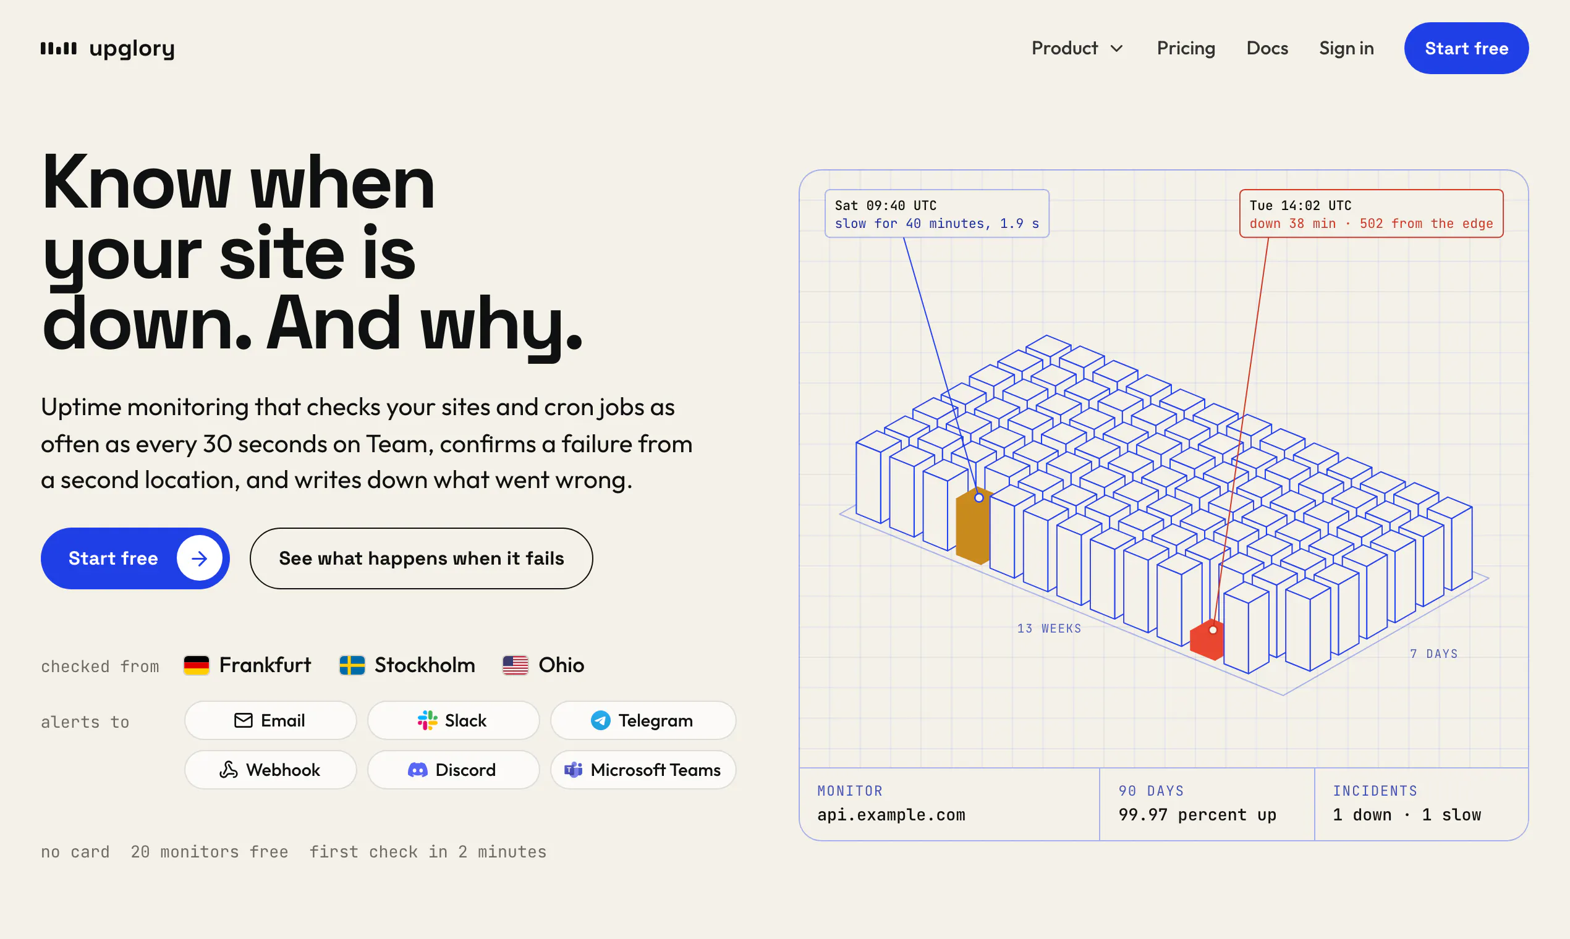Image resolution: width=1570 pixels, height=939 pixels.
Task: Click the Tue 14:02 UTC down callout
Action: [1370, 214]
